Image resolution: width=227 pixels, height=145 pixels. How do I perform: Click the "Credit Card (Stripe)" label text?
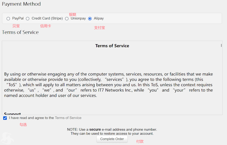47,18
